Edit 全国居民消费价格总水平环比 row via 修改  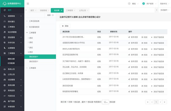point(144,43)
